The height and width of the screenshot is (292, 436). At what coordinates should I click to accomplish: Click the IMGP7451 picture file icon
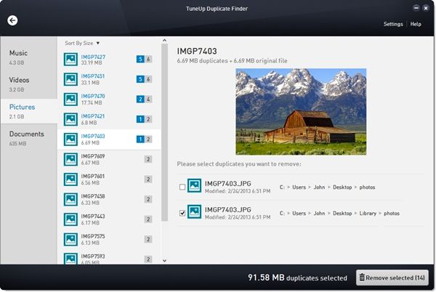click(x=70, y=79)
